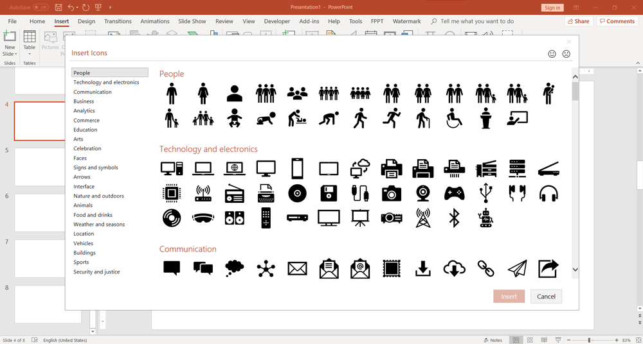Pick the game controller icon
Image resolution: width=643 pixels, height=344 pixels.
(x=454, y=193)
